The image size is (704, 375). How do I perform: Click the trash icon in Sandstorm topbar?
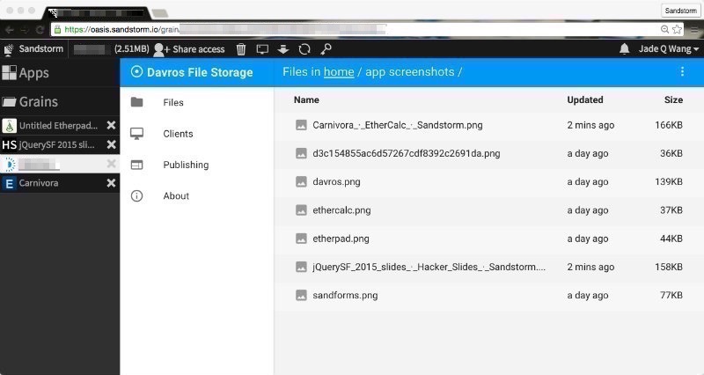click(241, 49)
